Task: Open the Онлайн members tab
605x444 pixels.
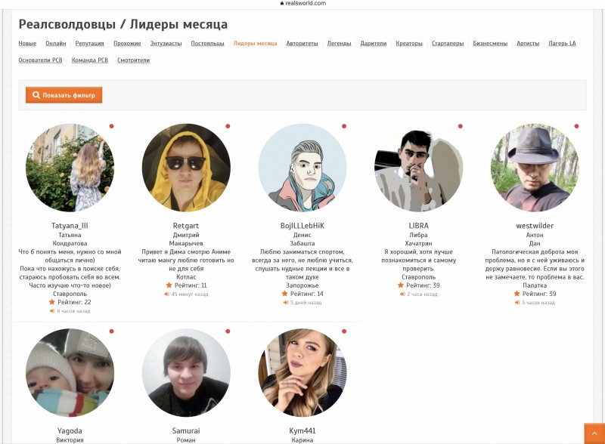Action: click(55, 43)
